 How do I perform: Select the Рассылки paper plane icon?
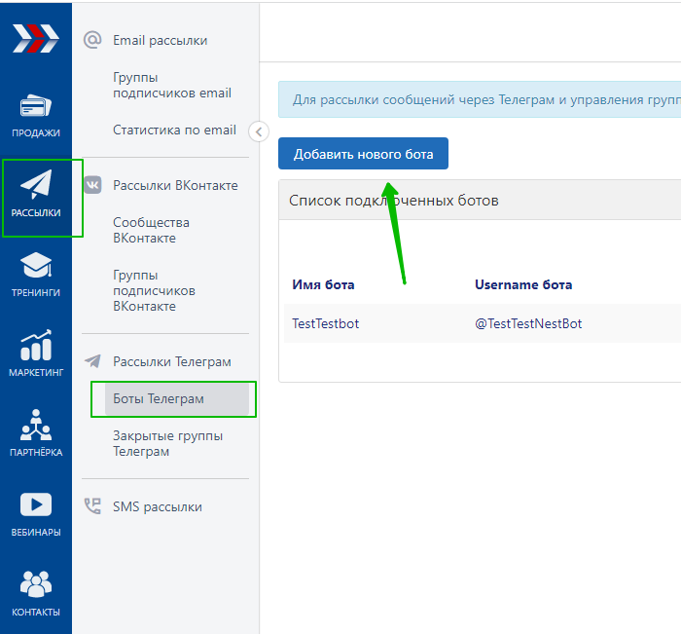[x=36, y=185]
